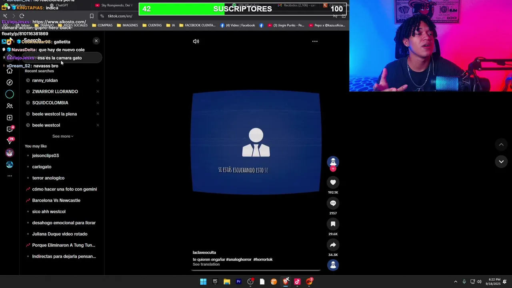
Task: Go to next video with down arrow
Action: tap(501, 162)
